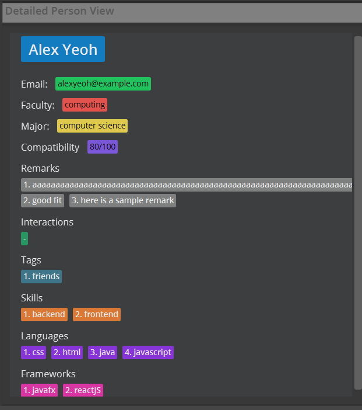The width and height of the screenshot is (362, 410).
Task: Click the Alex Yeoh name badge
Action: tap(63, 49)
